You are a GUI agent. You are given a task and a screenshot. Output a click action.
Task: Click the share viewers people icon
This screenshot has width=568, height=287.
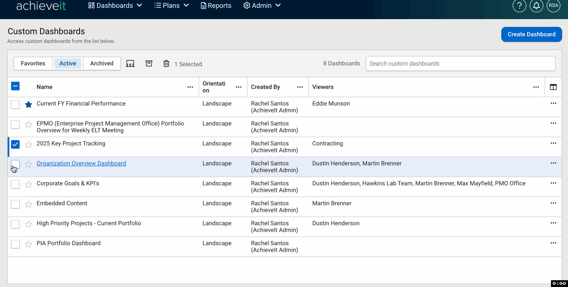(x=130, y=64)
